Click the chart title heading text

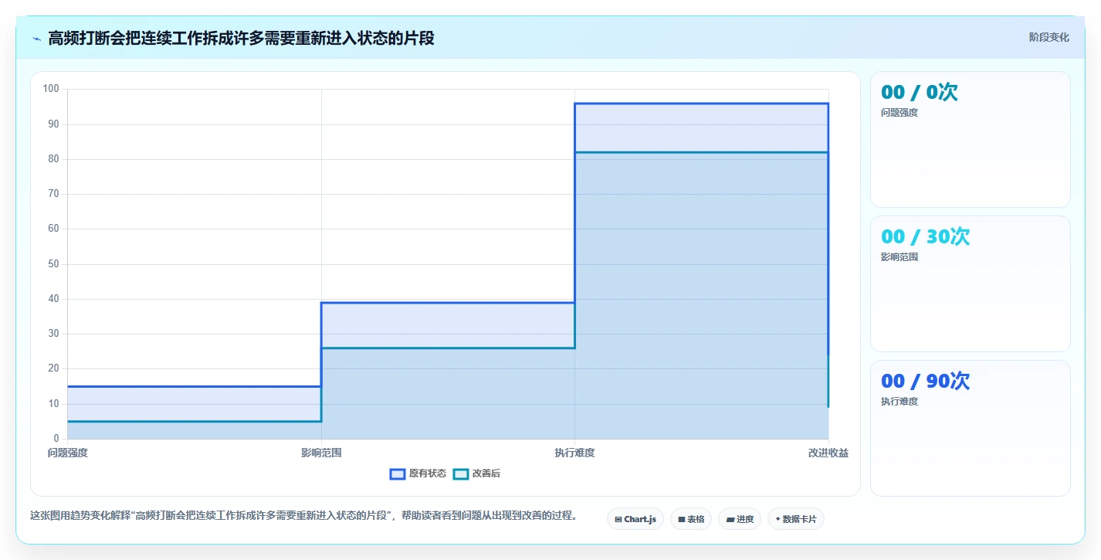click(241, 39)
